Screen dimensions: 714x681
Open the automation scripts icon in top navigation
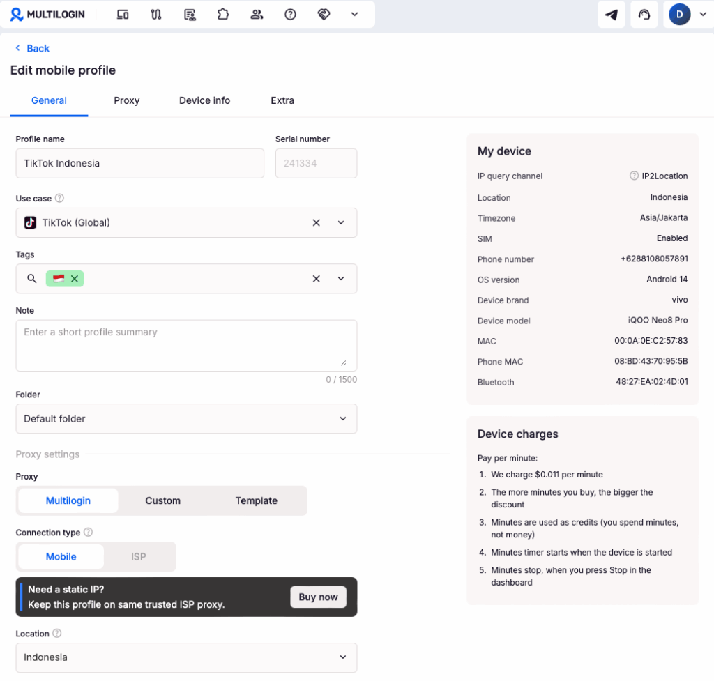tap(155, 15)
